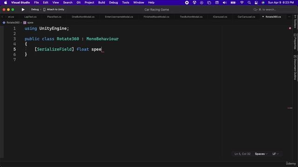Click the red error indicator in scrollbar
The width and height of the screenshot is (298, 167).
tap(290, 28)
